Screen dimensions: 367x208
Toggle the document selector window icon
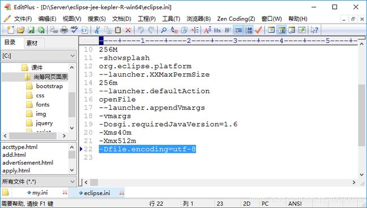(x=271, y=30)
